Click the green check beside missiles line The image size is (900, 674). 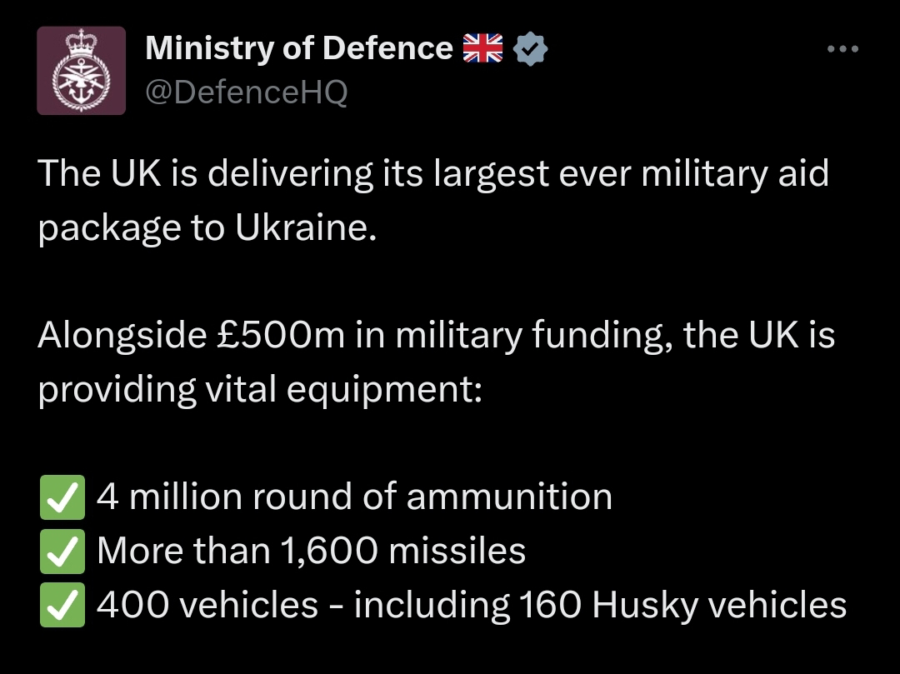tap(62, 552)
